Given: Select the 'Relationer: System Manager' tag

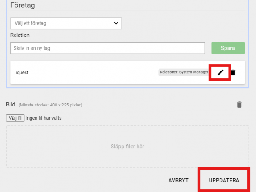Looking at the screenshot, I should [184, 72].
